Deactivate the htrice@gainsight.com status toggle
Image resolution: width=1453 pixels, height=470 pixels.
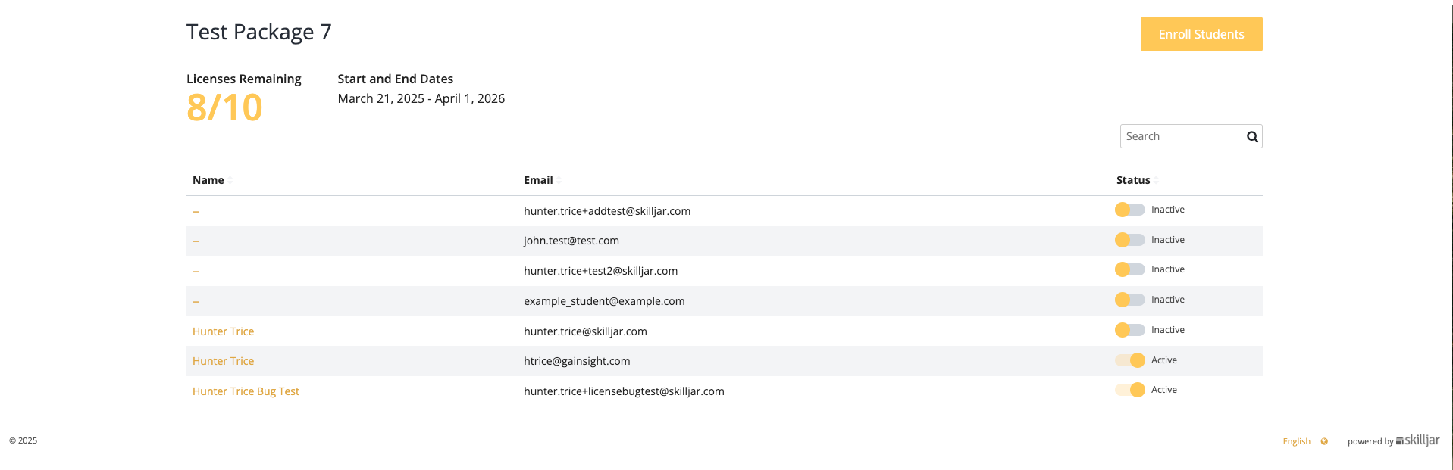coord(1129,360)
